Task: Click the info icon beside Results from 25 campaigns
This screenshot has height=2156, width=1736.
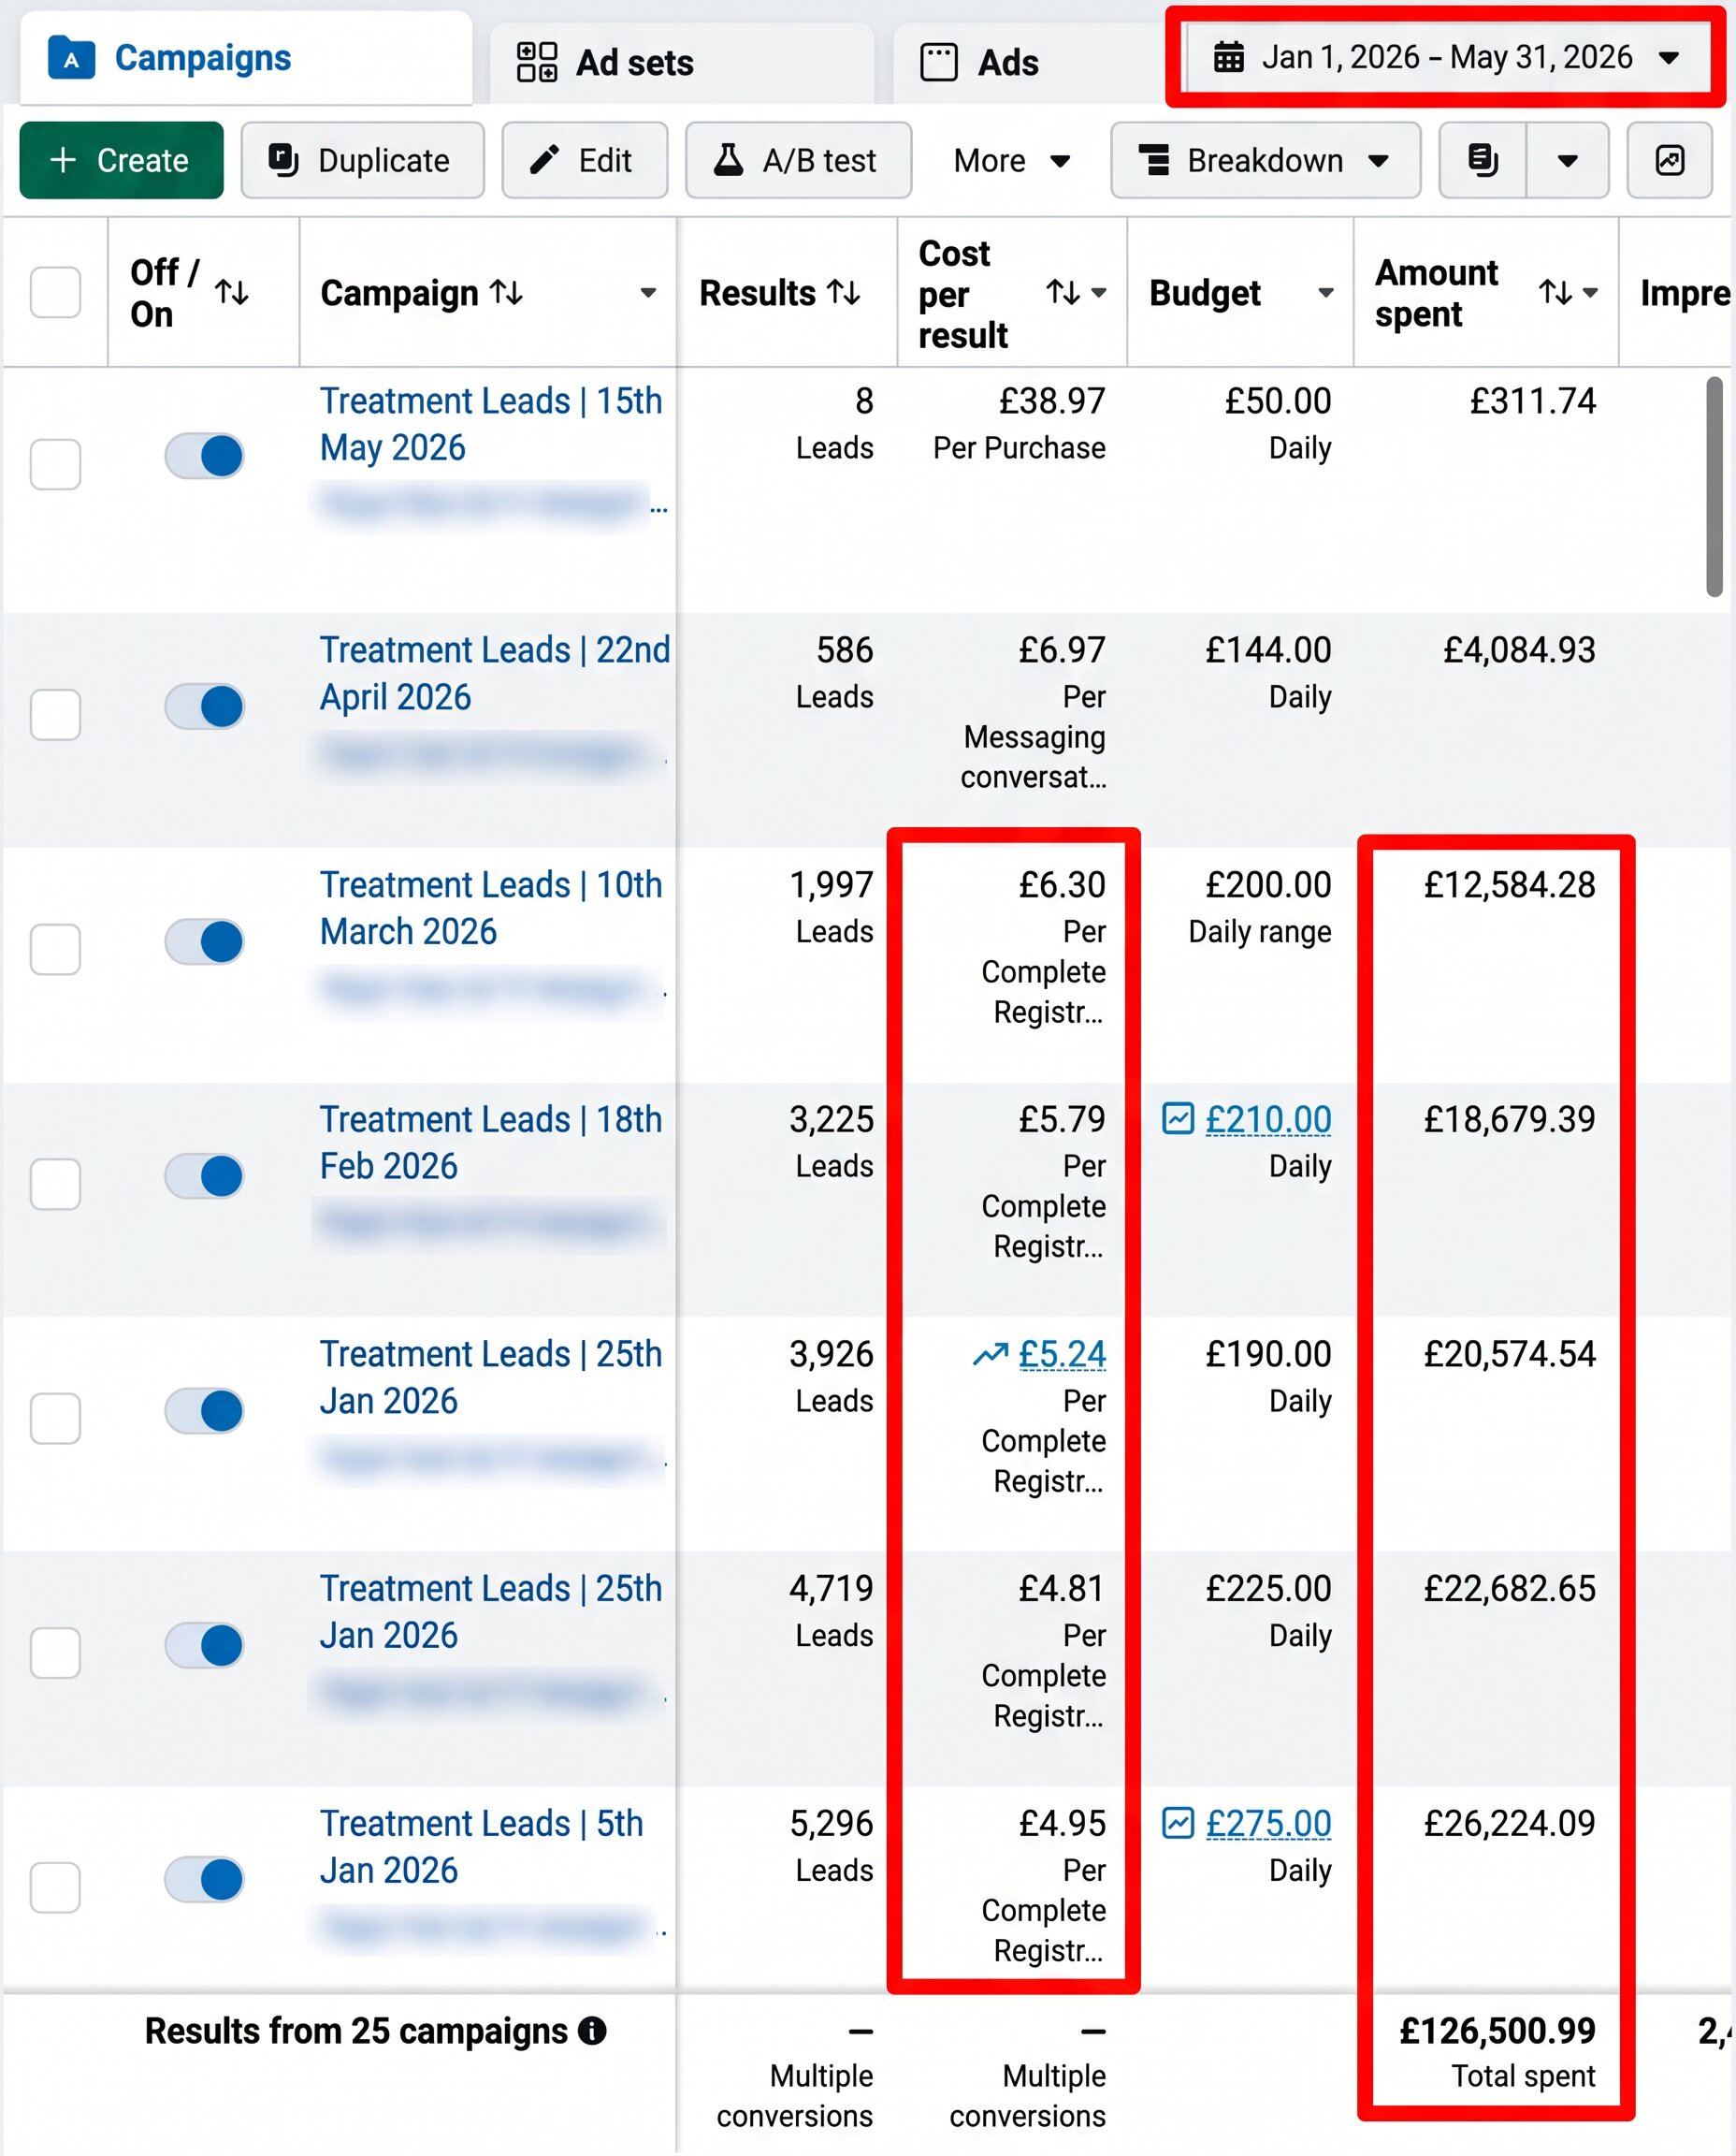Action: coord(592,2030)
